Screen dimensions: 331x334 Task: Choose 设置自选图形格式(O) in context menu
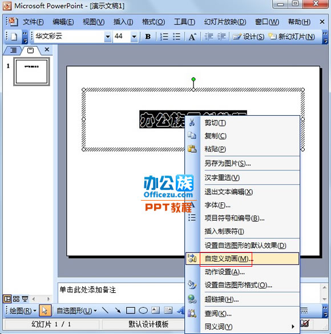[242, 285]
